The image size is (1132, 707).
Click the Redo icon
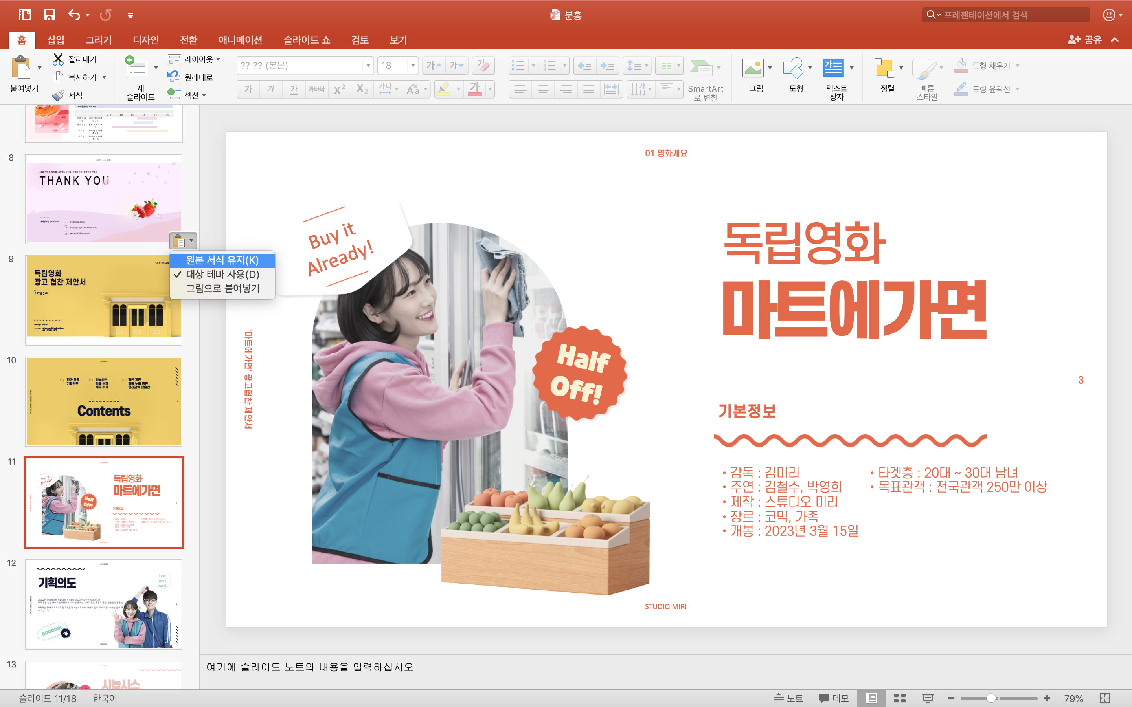click(106, 15)
